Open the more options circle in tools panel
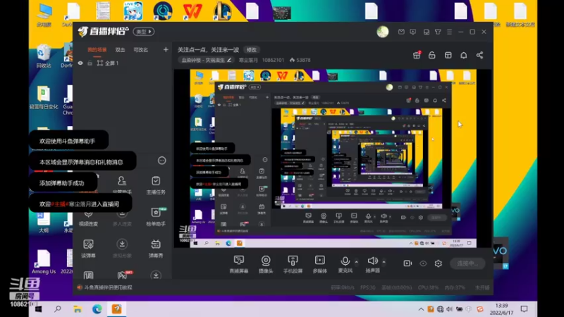This screenshot has width=564, height=317. pyautogui.click(x=162, y=161)
